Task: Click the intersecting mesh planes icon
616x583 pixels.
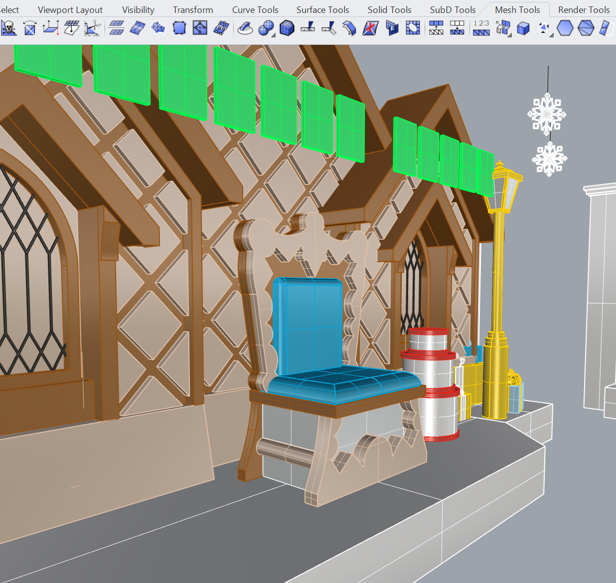Action: point(392,28)
